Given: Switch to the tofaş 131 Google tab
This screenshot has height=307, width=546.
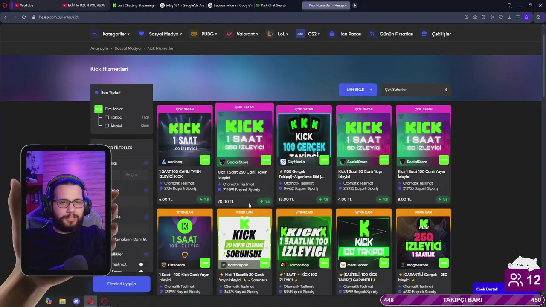Looking at the screenshot, I should tap(183, 6).
